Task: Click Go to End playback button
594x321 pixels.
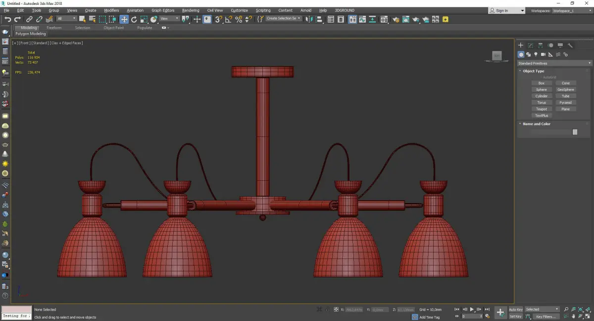Action: (x=487, y=310)
